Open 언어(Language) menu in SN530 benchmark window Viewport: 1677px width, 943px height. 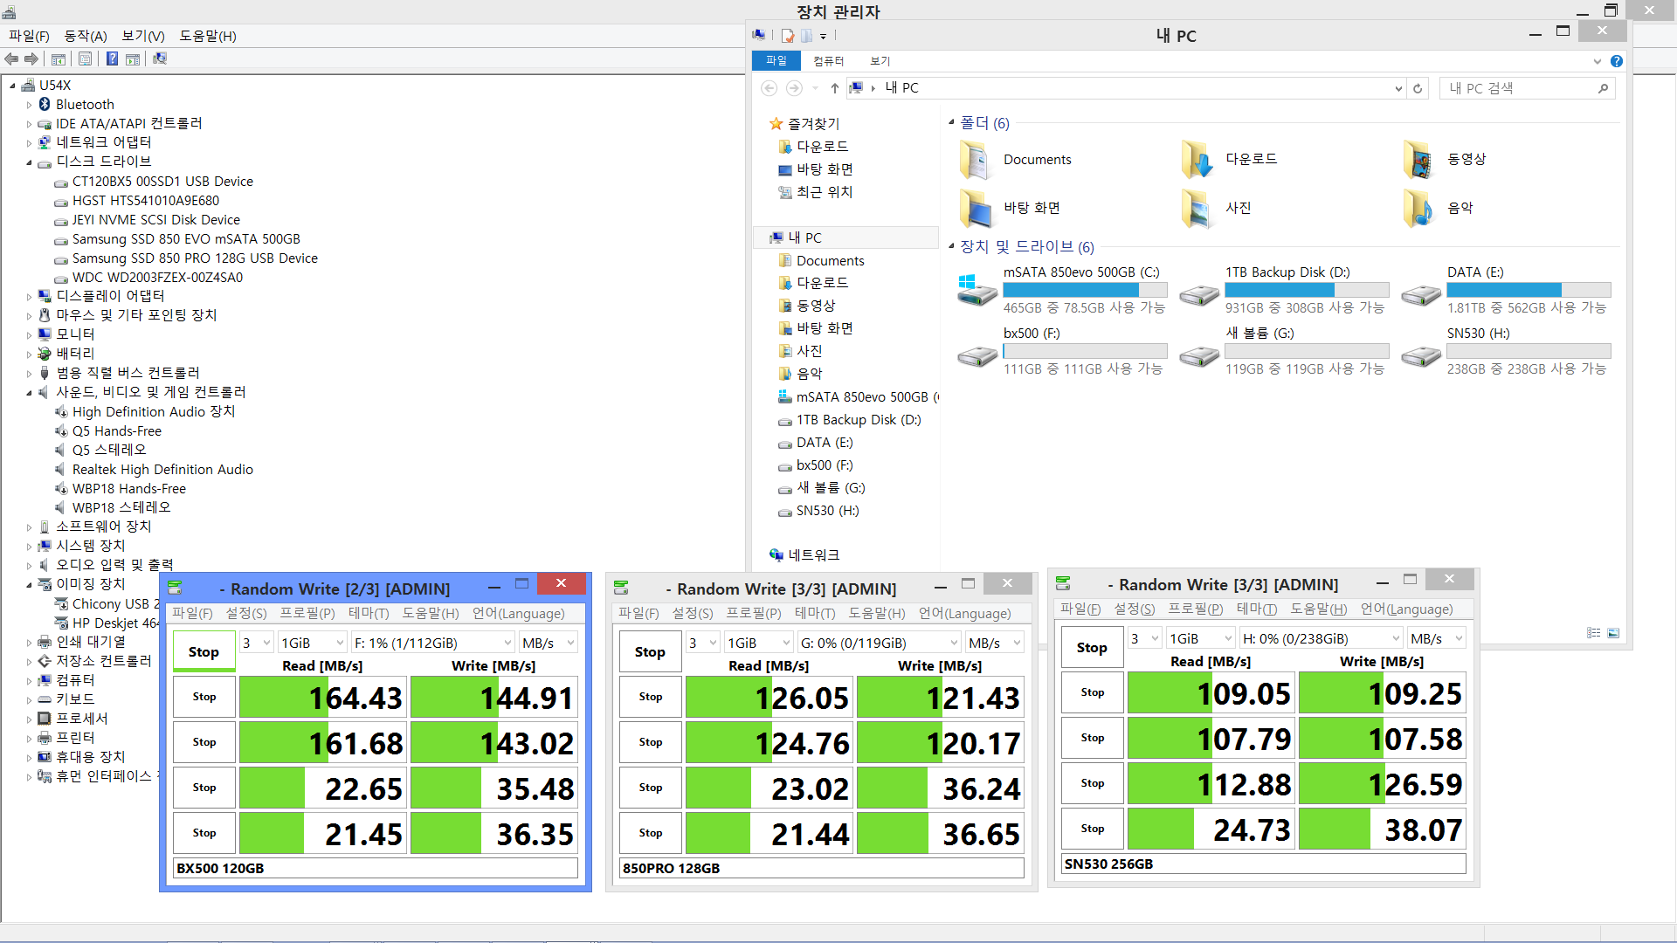point(1406,609)
